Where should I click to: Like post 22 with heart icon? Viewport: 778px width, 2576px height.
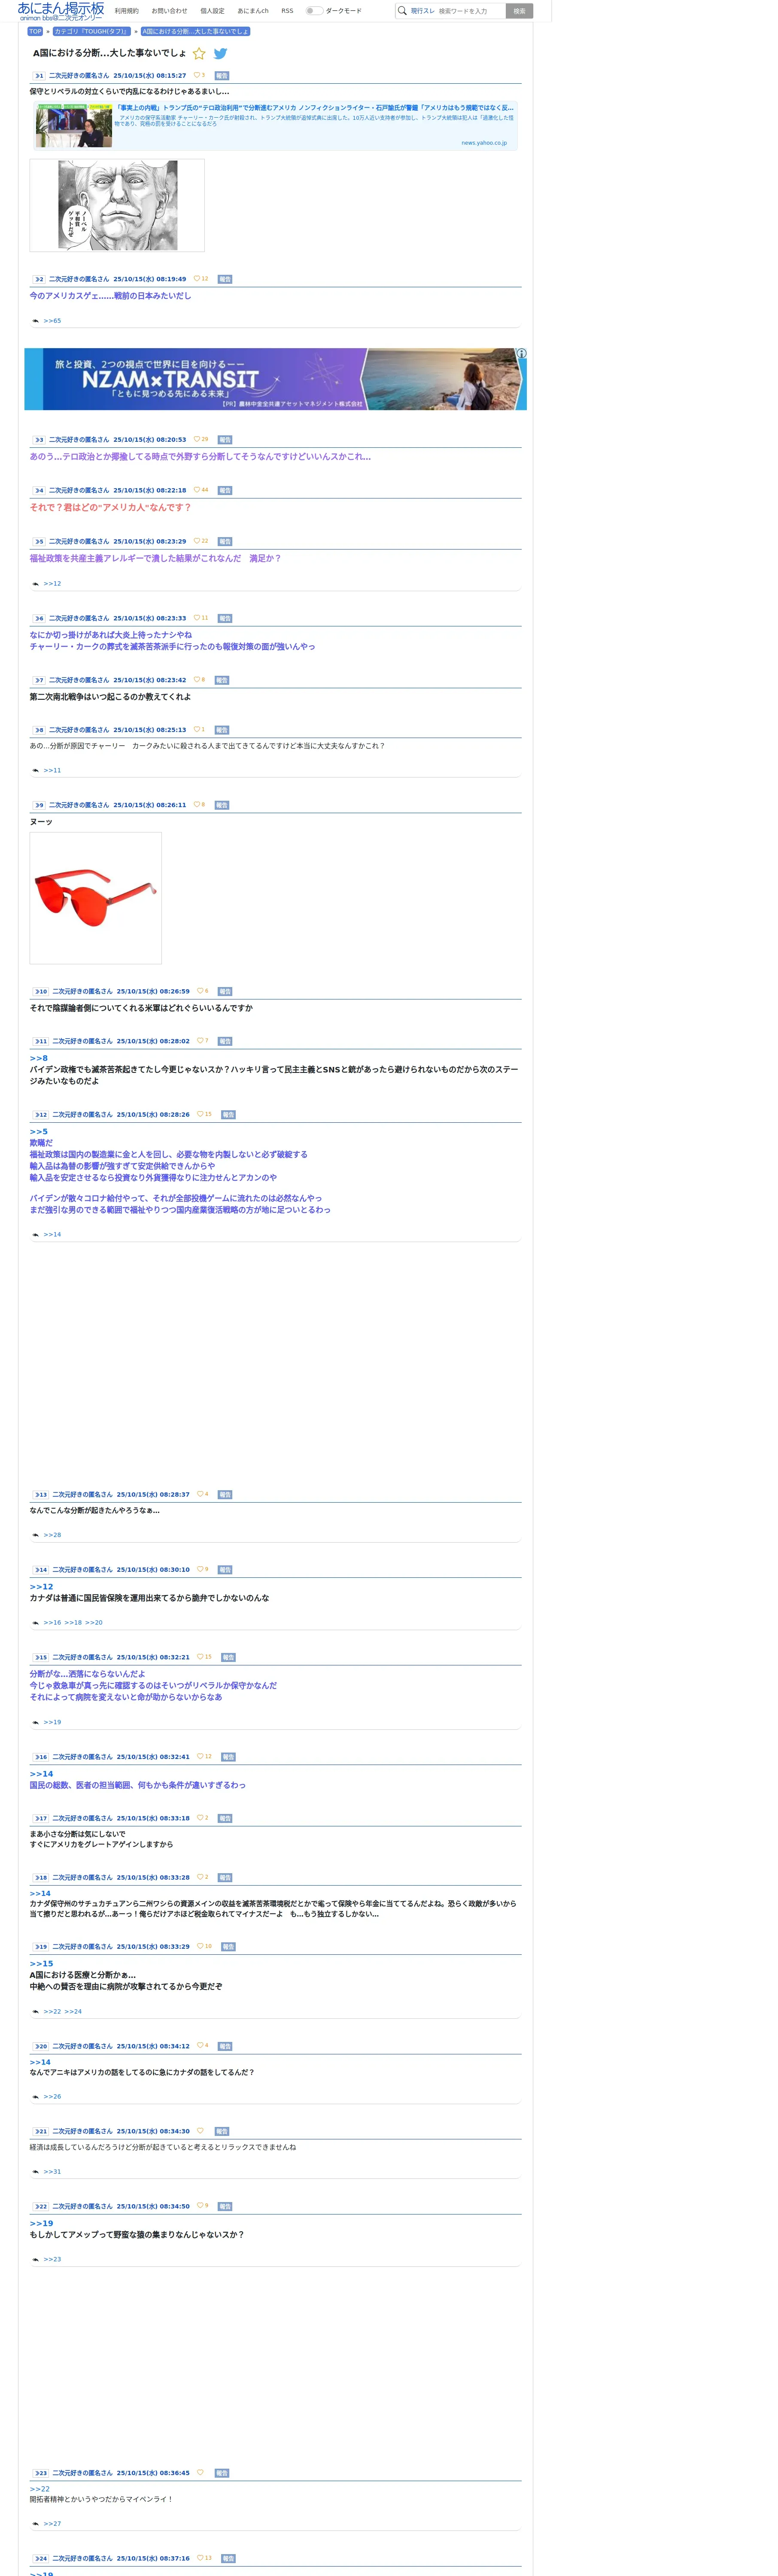tap(200, 2205)
